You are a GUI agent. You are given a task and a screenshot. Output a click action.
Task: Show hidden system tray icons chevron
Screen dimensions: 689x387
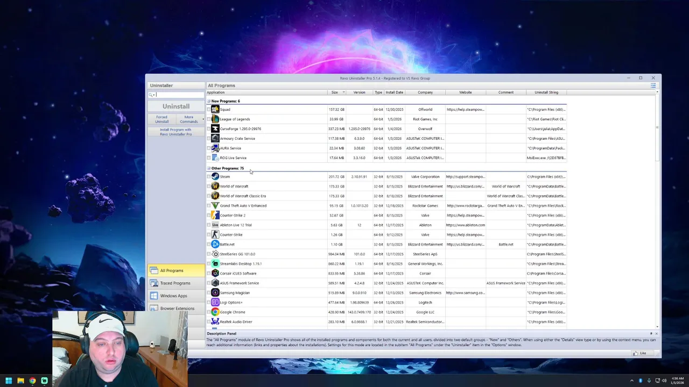(632, 381)
